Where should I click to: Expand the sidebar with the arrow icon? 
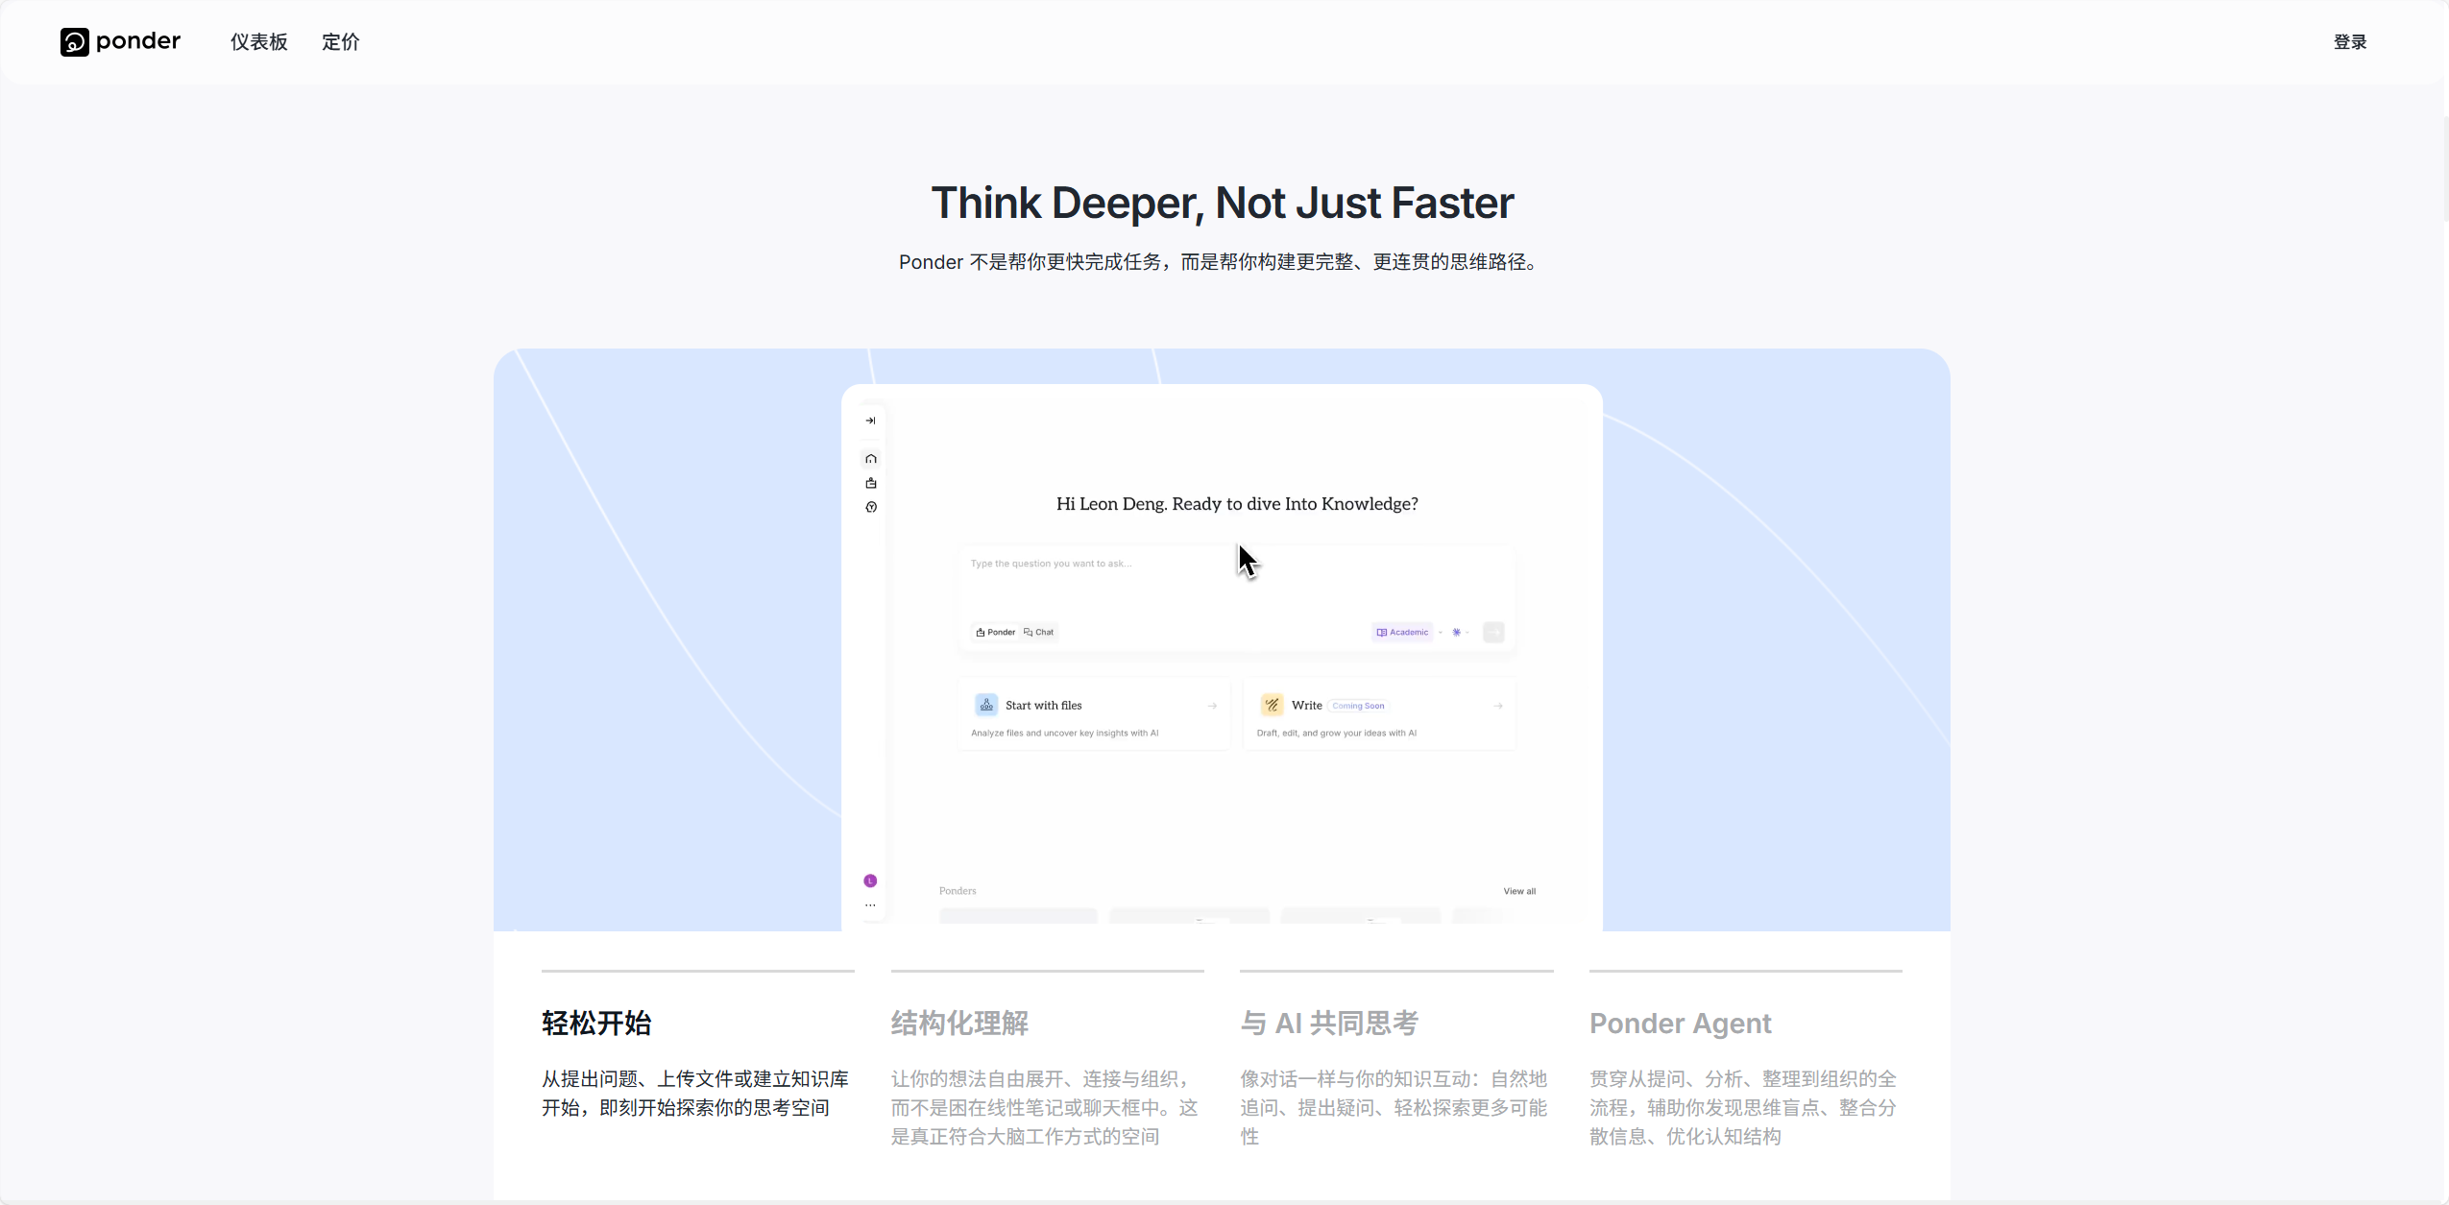870,421
